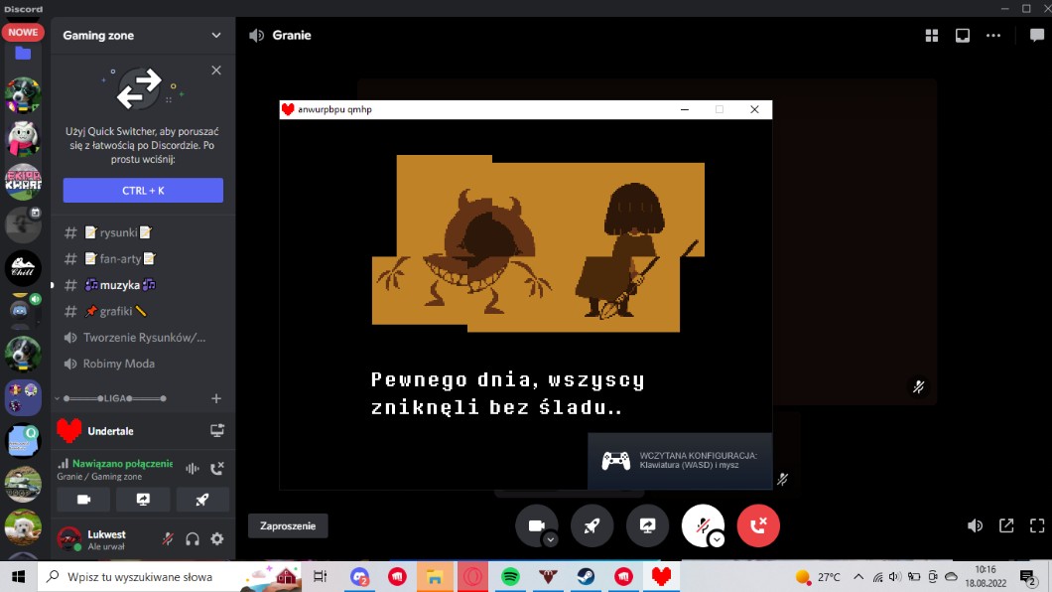Hang up with the red disconnect button
This screenshot has width=1052, height=592.
[758, 525]
